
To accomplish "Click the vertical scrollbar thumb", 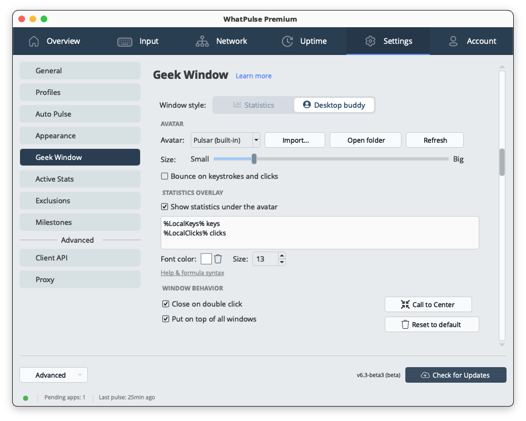I will 502,162.
